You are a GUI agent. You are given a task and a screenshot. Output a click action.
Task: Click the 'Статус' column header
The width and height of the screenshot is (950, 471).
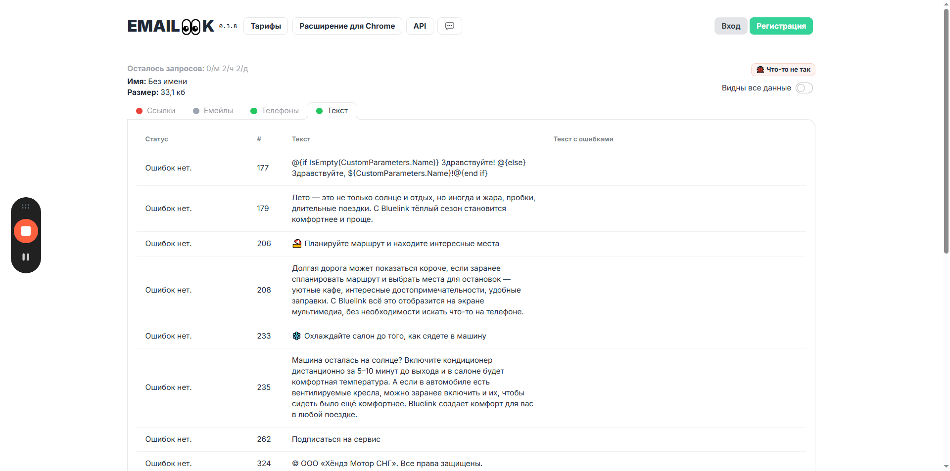(156, 139)
